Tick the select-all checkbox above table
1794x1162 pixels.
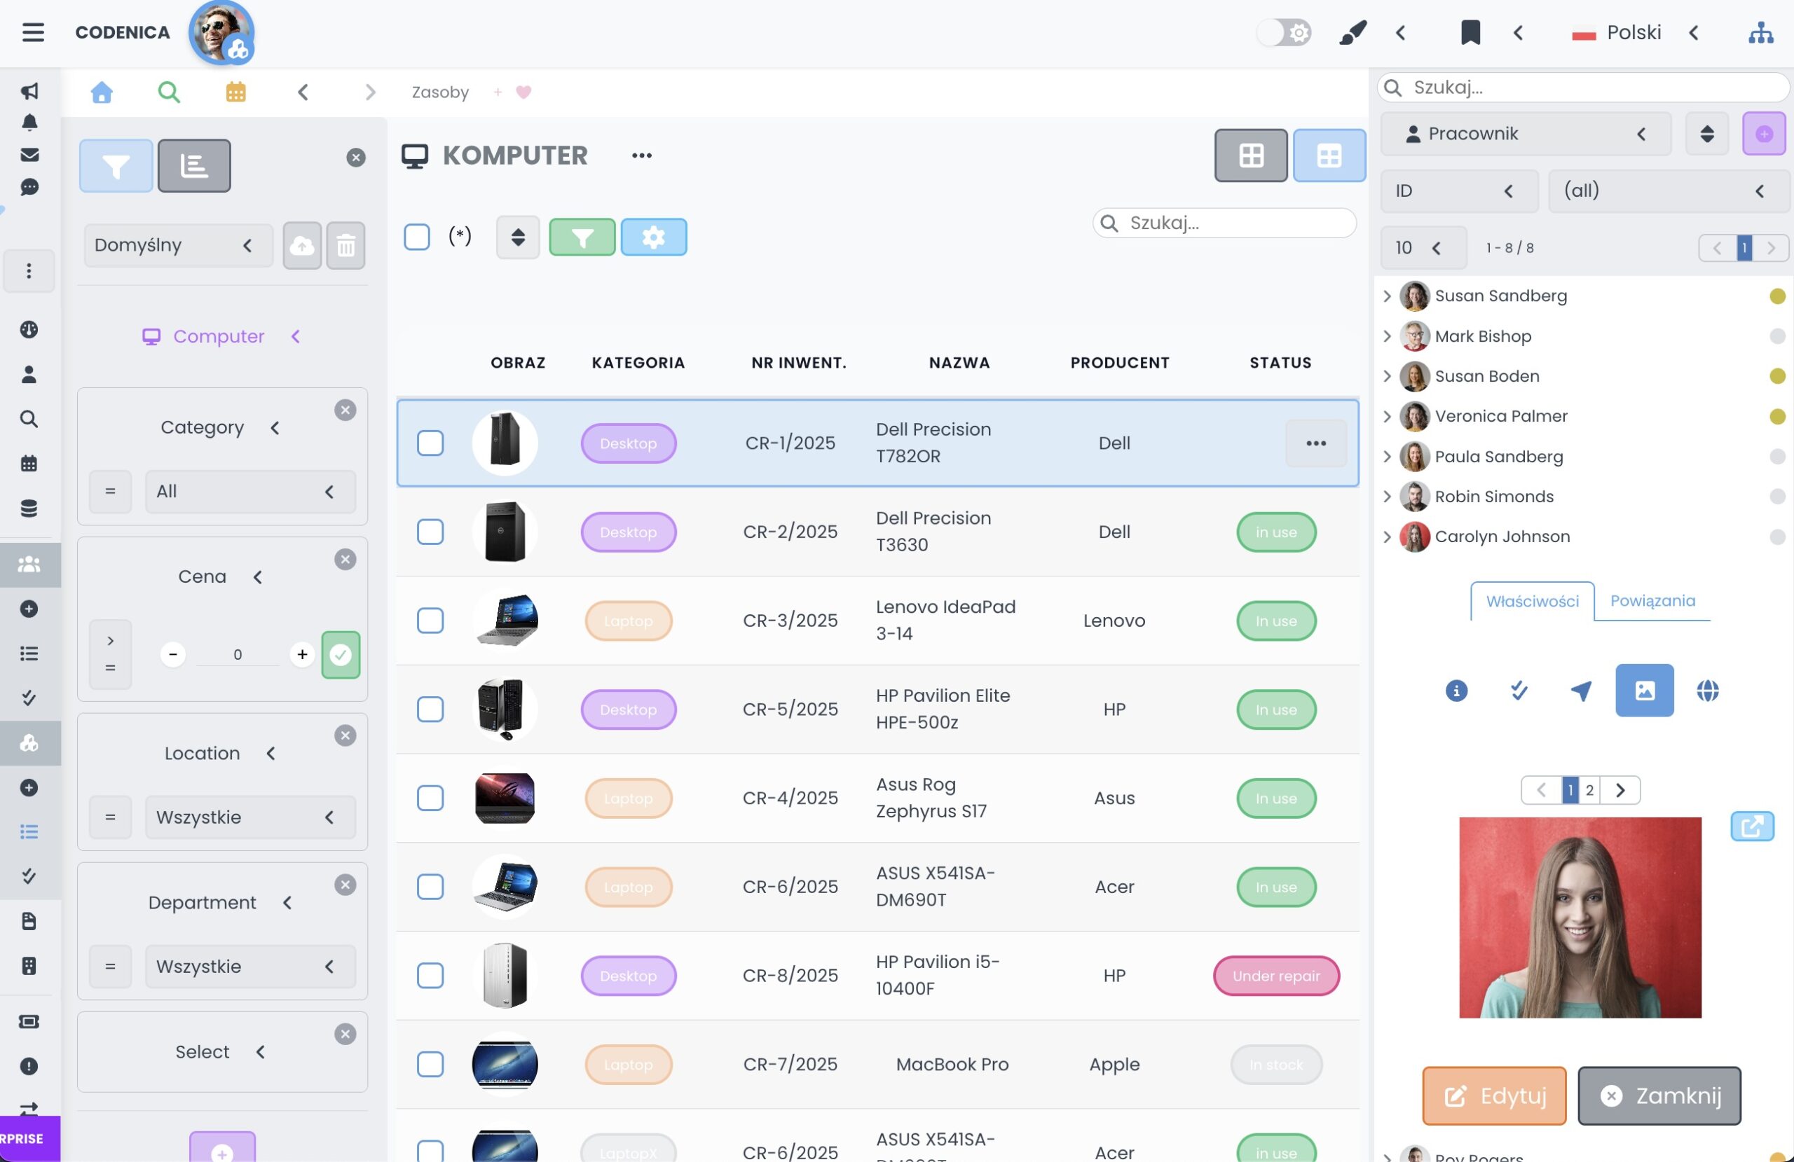pyautogui.click(x=417, y=237)
